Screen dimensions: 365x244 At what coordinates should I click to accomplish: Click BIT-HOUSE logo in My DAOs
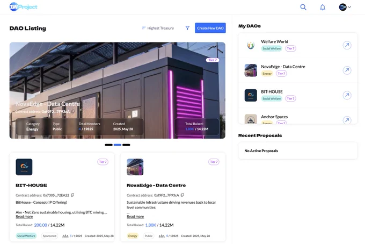coord(251,95)
